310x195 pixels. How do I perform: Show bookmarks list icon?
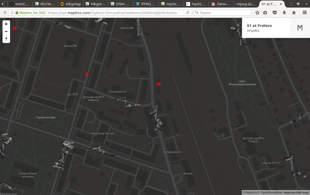coord(265,13)
